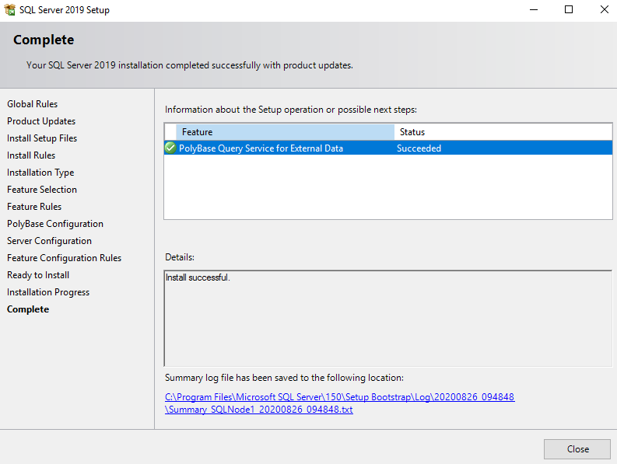The width and height of the screenshot is (617, 464).
Task: Click the green success checkmark icon
Action: (x=170, y=148)
